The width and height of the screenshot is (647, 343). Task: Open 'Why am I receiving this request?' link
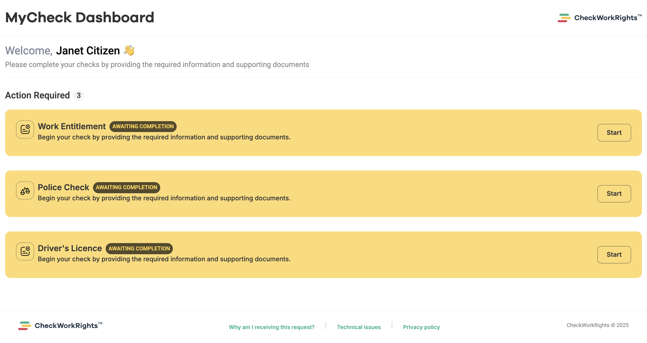click(272, 327)
